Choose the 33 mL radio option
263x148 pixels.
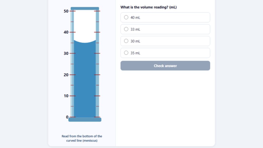[126, 29]
